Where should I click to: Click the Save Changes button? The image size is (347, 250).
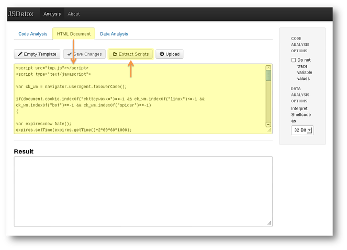(85, 54)
